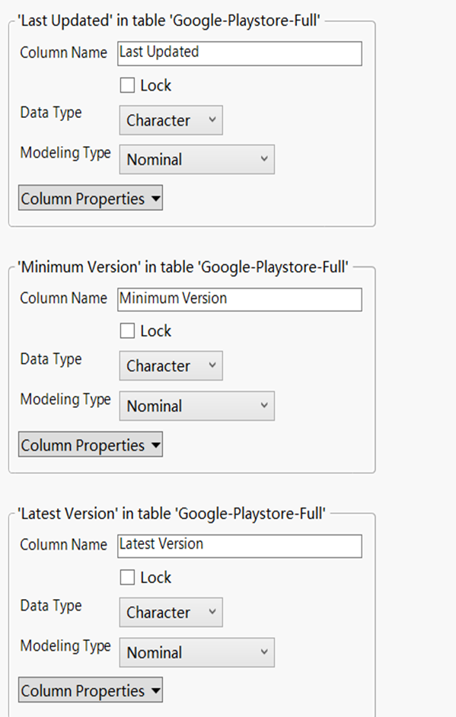Click arrow on Latest Version Column Properties button
The image size is (456, 717).
(156, 691)
